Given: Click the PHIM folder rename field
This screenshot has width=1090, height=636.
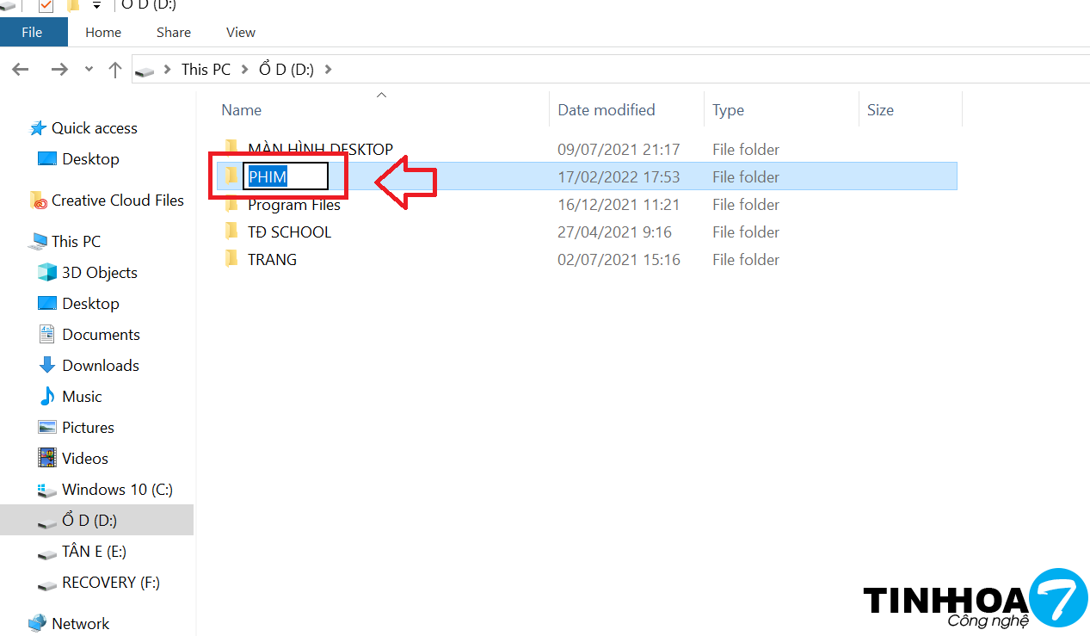Looking at the screenshot, I should [285, 176].
